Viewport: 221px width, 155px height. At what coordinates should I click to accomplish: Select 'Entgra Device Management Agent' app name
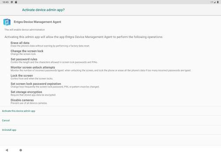[x=38, y=22]
